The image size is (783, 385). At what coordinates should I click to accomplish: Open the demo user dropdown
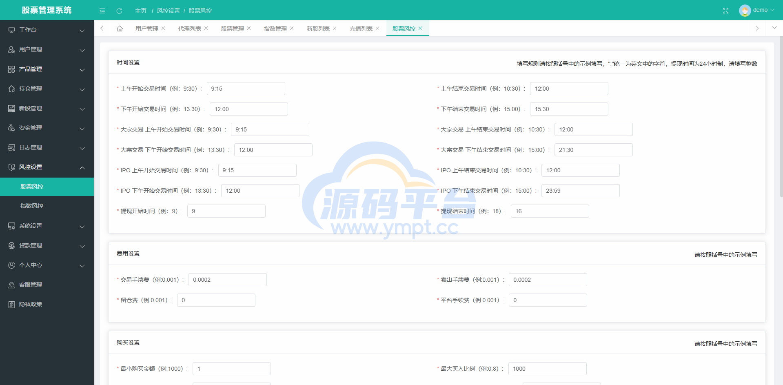point(757,10)
